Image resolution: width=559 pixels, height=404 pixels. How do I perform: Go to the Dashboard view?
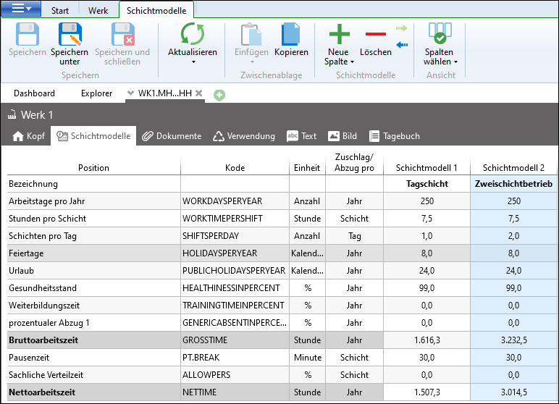tap(34, 93)
